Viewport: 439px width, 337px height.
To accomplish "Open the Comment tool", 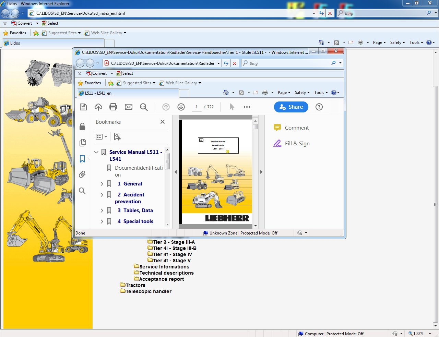I will point(292,128).
